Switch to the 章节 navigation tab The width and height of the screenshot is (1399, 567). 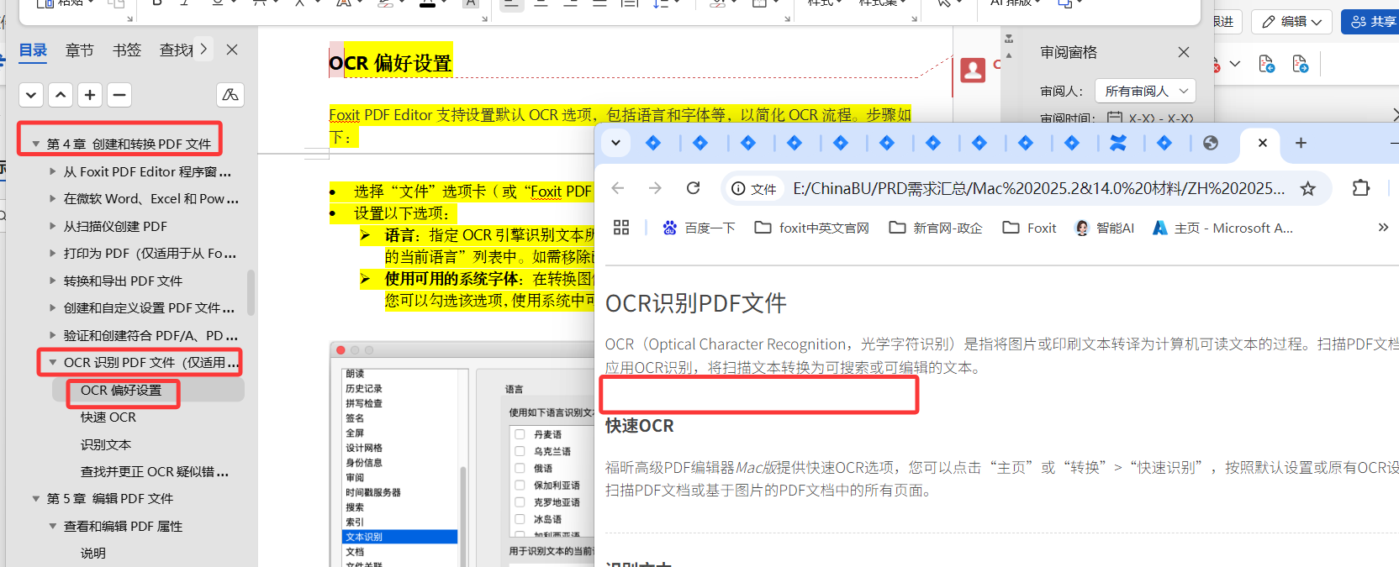point(80,50)
